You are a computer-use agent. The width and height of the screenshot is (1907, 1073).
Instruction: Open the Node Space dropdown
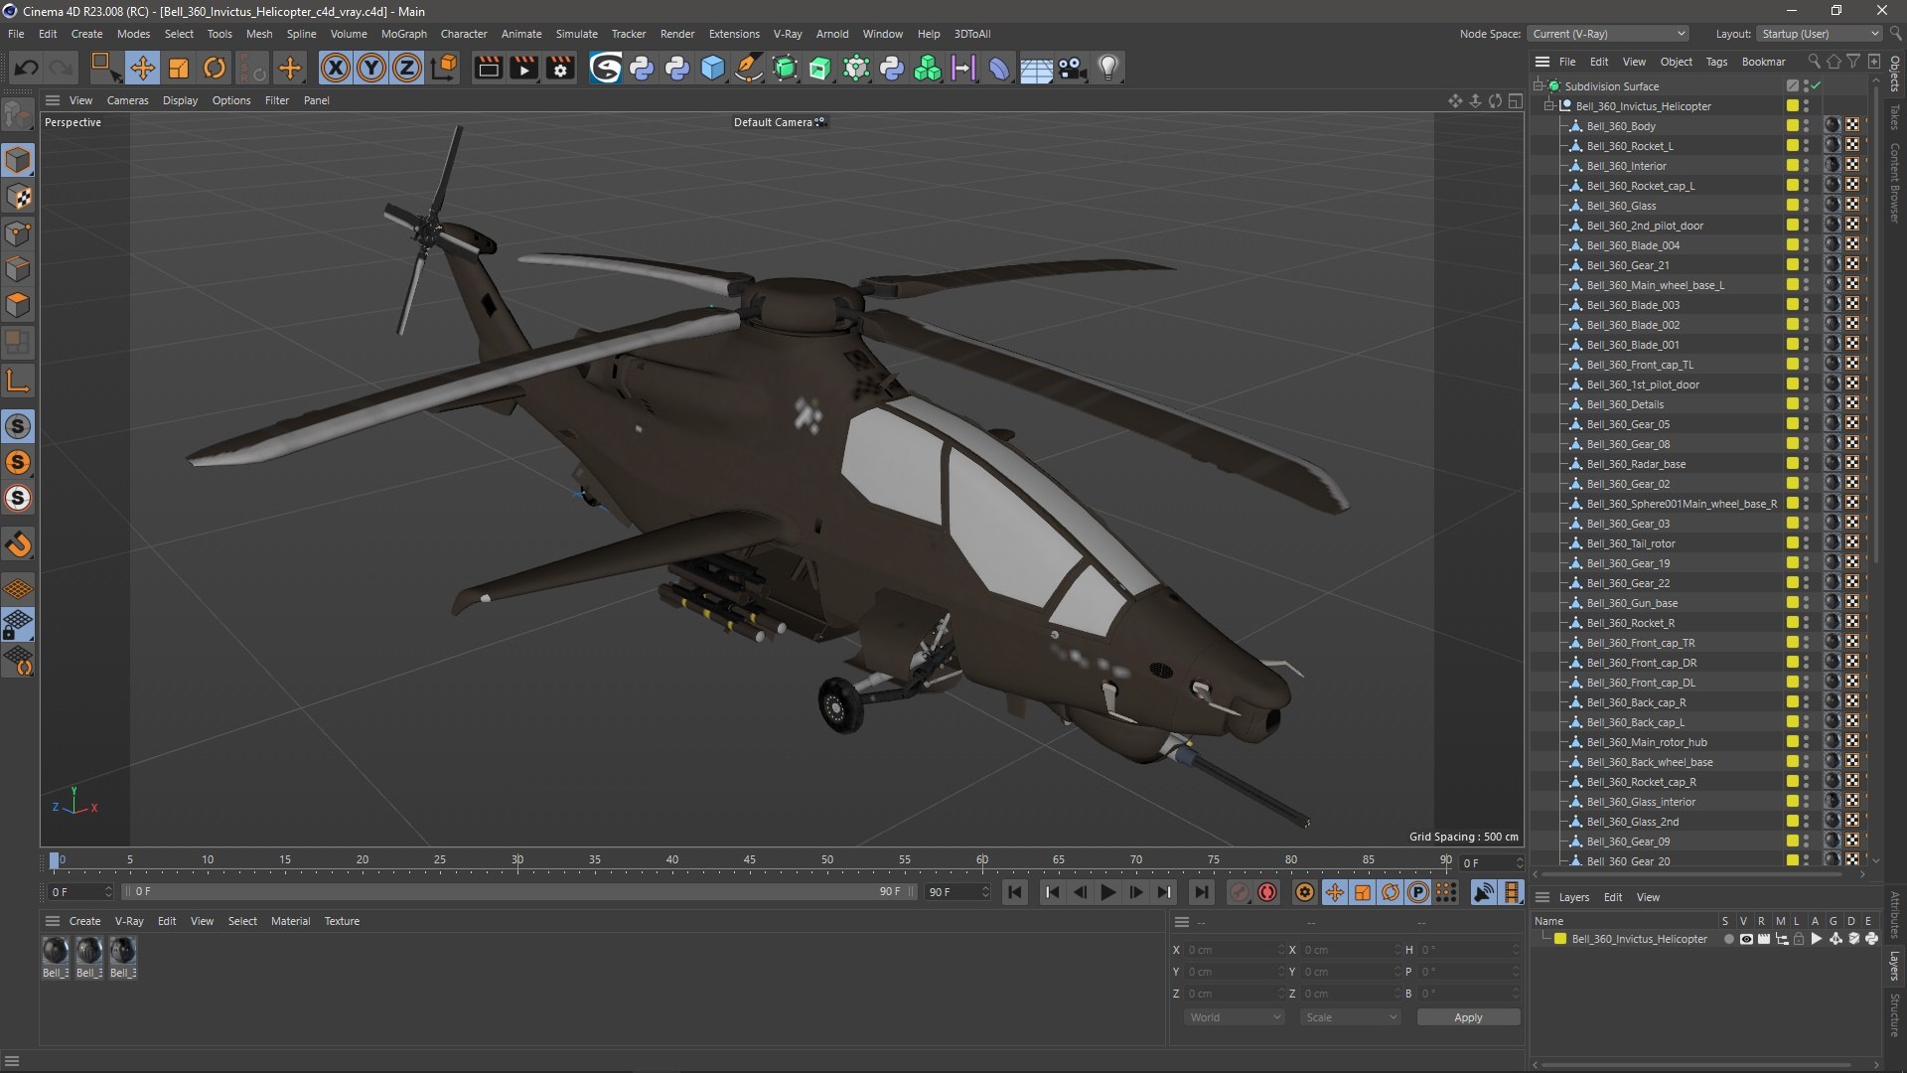1607,34
